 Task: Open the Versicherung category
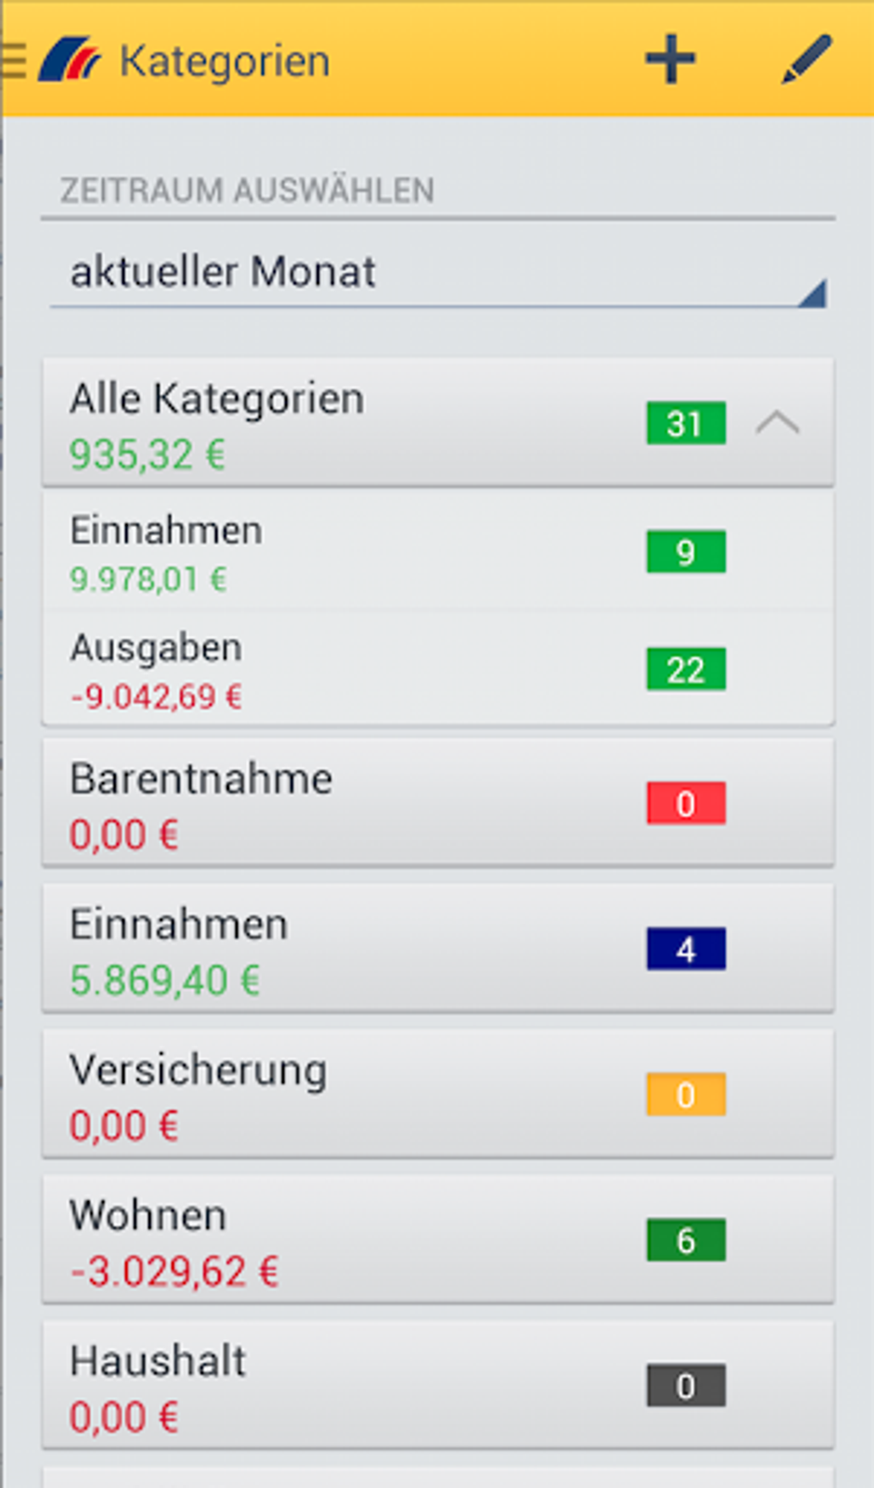343,1095
